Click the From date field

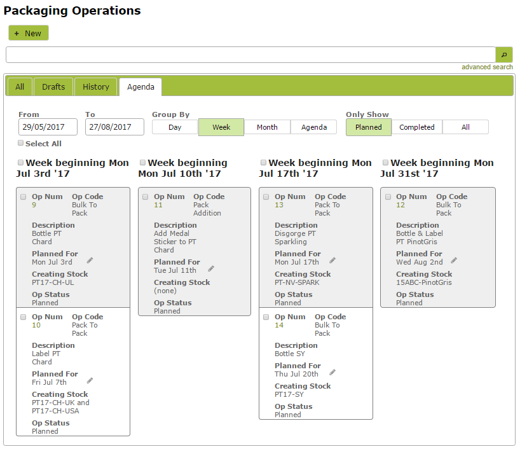[48, 127]
